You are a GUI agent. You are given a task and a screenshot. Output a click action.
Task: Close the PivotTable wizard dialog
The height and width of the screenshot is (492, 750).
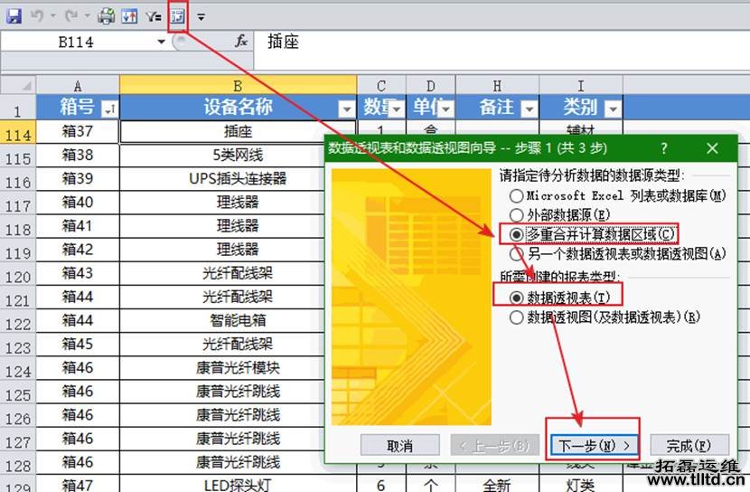[712, 148]
